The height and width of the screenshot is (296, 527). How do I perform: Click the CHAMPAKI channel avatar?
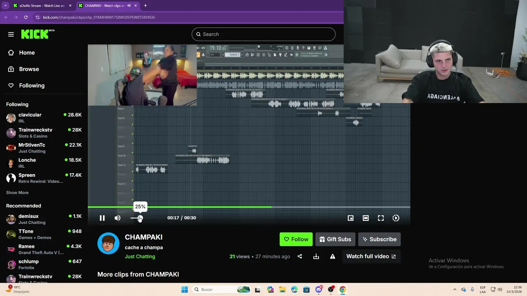[108, 243]
